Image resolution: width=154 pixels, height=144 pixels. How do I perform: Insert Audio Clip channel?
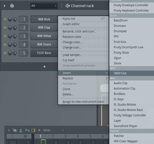[x=132, y=83]
